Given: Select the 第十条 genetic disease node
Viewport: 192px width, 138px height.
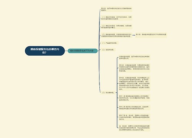Looking at the screenshot, I should (134, 84).
